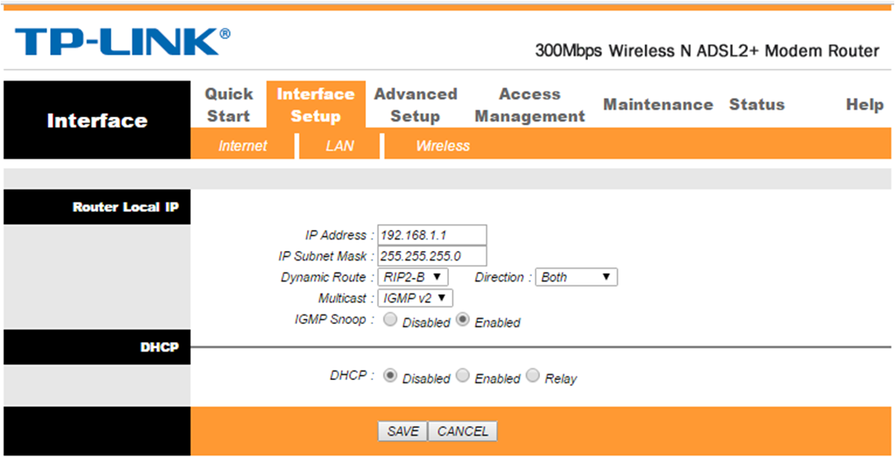This screenshot has width=895, height=457.
Task: Expand the Multicast IGMP v2 dropdown
Action: coord(415,298)
